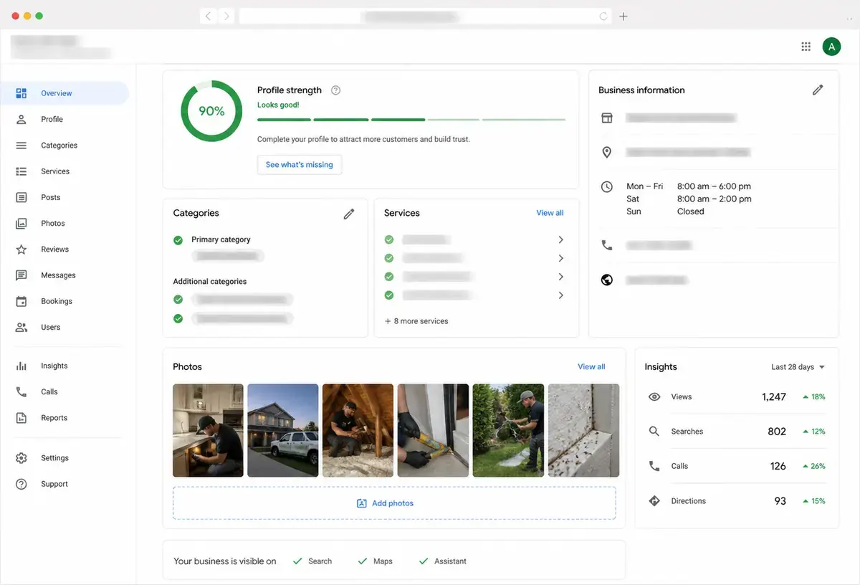Click the second Additional categories green checkmark
Image resolution: width=860 pixels, height=585 pixels.
178,318
